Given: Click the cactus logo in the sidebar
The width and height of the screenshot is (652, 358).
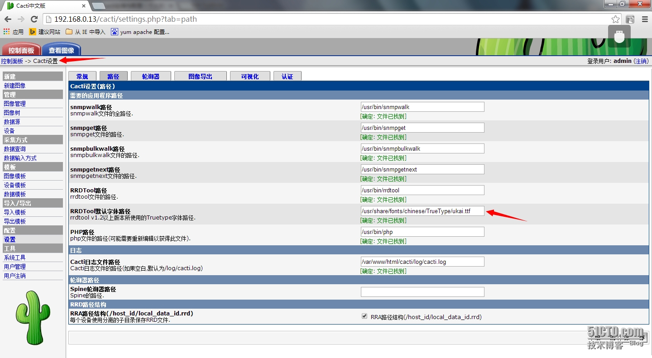Looking at the screenshot, I should coord(33,317).
